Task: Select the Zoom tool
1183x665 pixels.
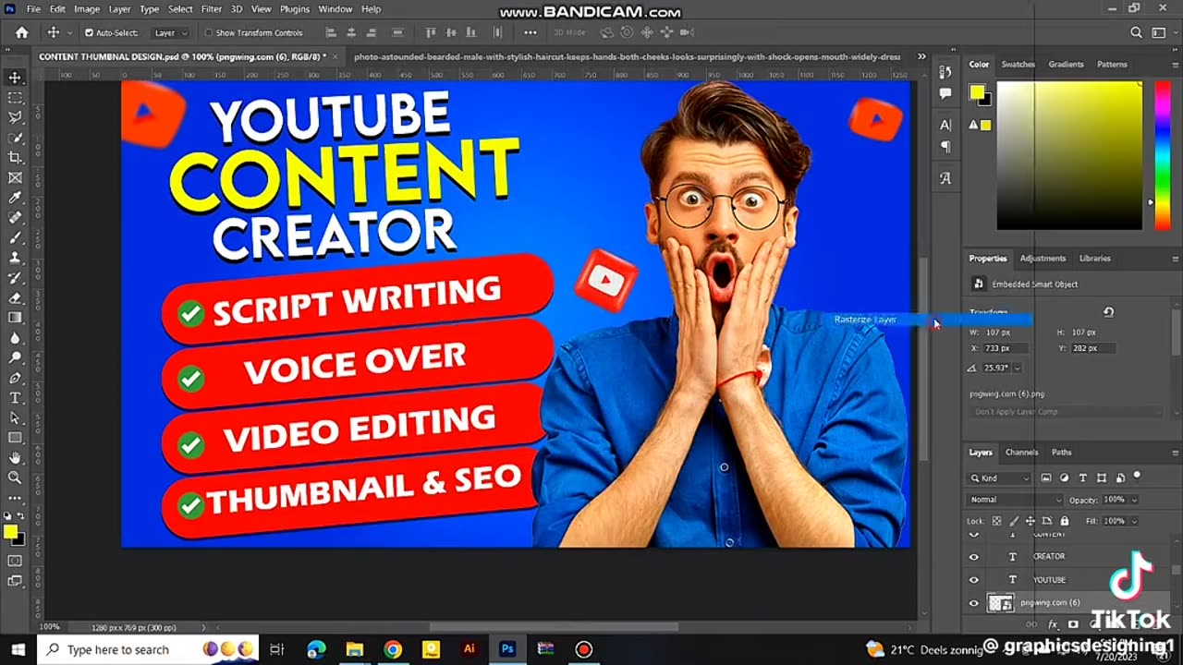Action: pyautogui.click(x=15, y=478)
